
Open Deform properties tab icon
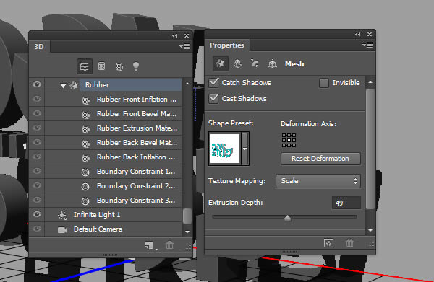pyautogui.click(x=237, y=63)
